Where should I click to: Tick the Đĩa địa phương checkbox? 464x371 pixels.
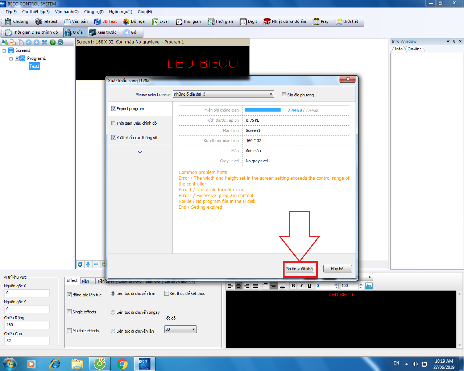point(284,95)
